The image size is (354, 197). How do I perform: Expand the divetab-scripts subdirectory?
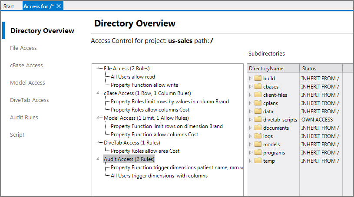(x=250, y=119)
